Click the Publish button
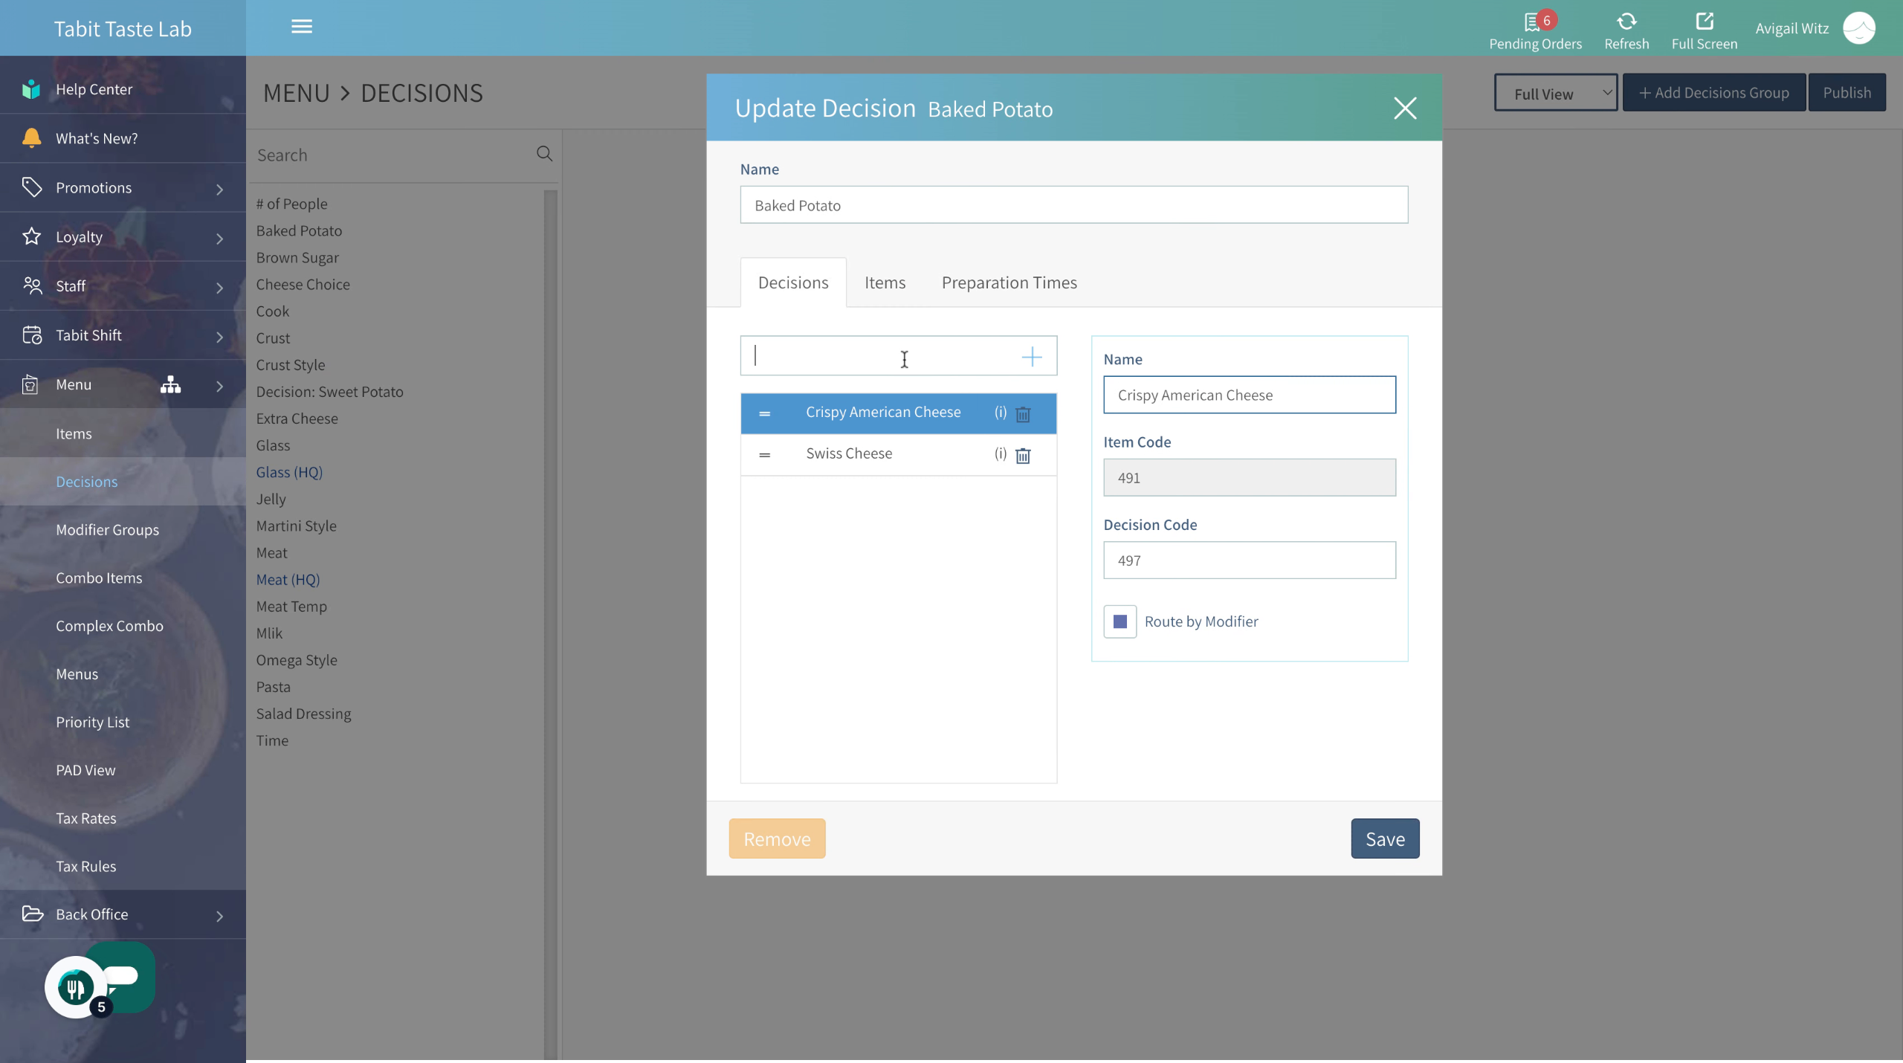Viewport: 1903px width, 1063px height. [1847, 92]
